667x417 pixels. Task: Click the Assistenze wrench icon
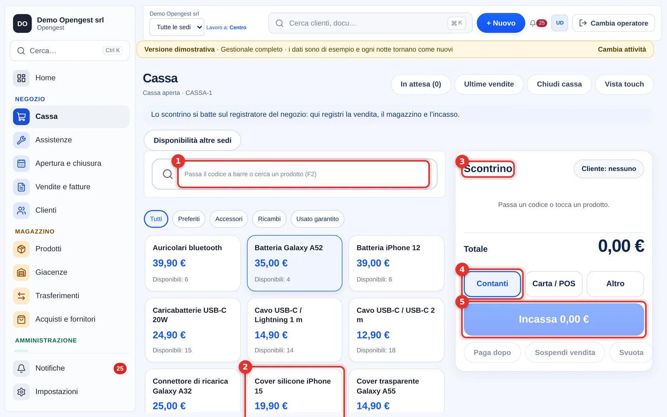(x=21, y=140)
